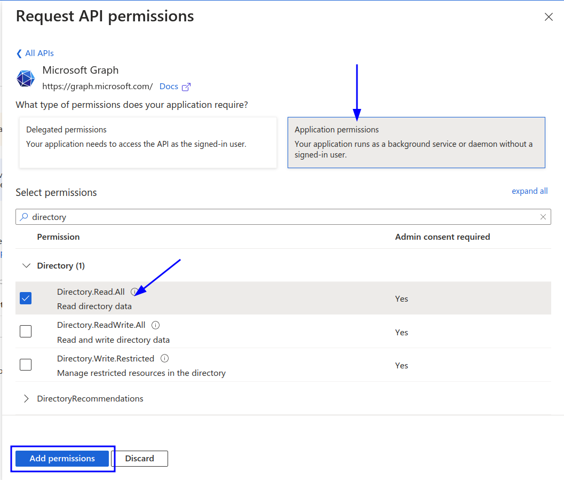The image size is (564, 480).
Task: Click 'Read and write directory data' text
Action: tap(113, 340)
